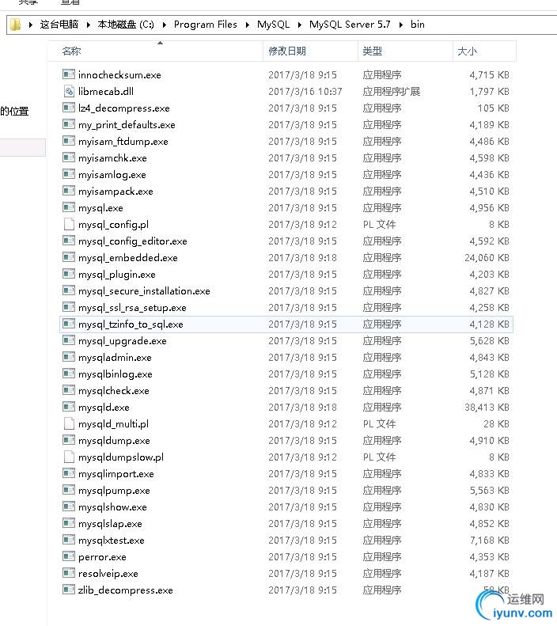Click the 105 KB size cell

click(x=494, y=108)
